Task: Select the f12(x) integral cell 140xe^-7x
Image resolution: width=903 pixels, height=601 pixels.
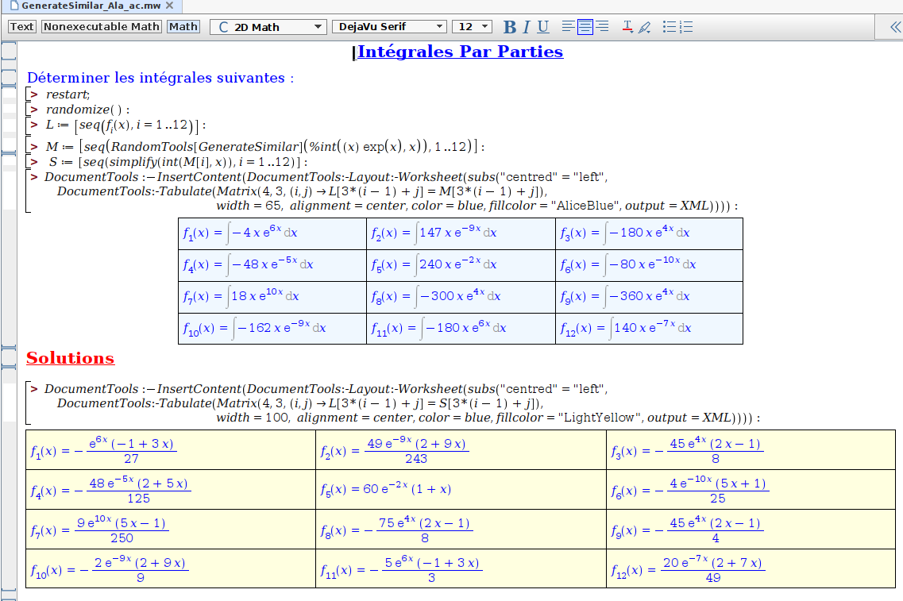Action: click(649, 328)
